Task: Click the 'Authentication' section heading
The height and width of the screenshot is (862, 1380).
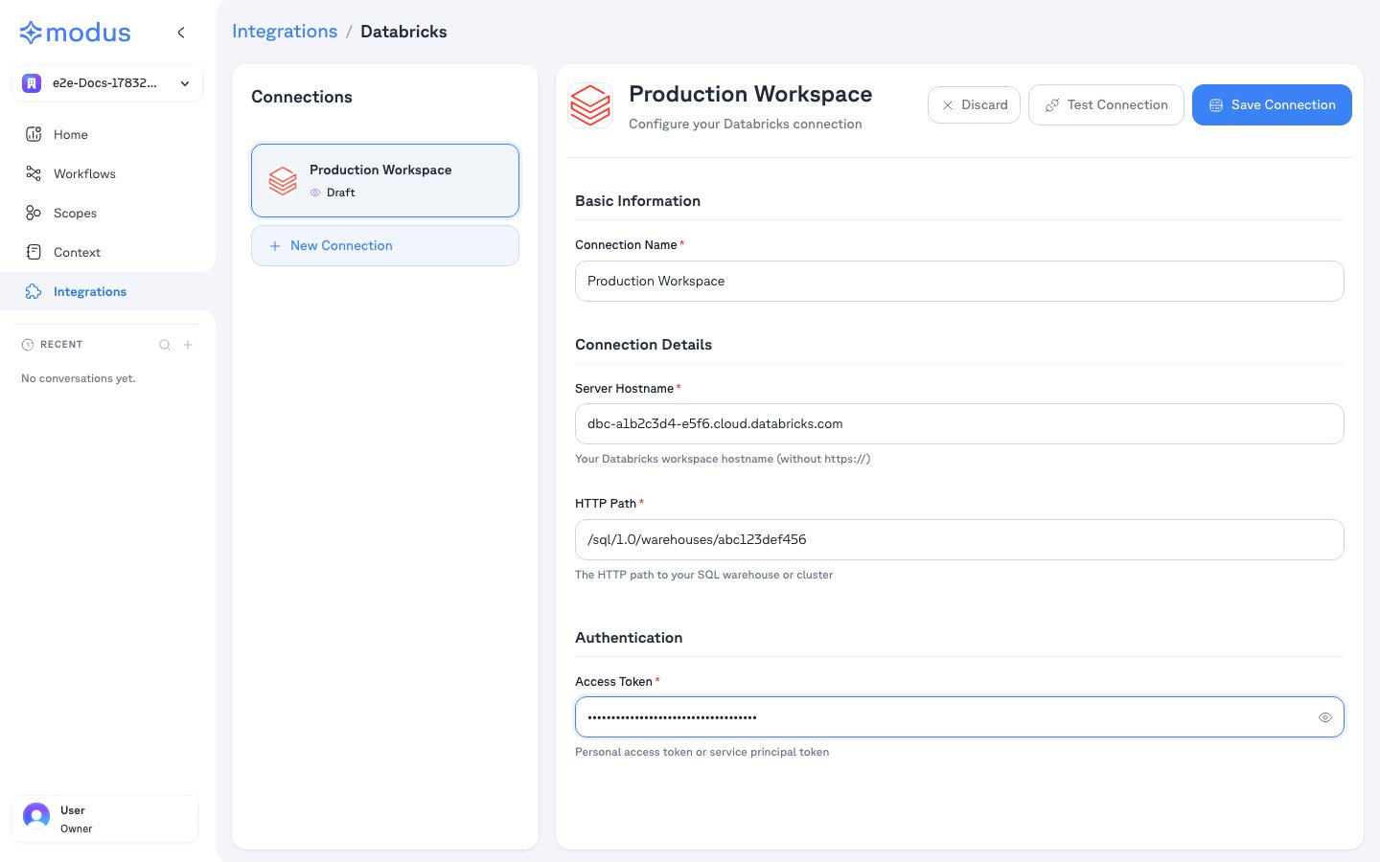Action: (629, 638)
